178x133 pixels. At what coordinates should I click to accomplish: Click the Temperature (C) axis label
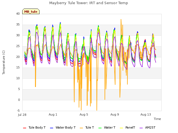point(4,62)
